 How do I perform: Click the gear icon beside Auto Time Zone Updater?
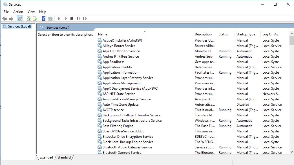100,104
